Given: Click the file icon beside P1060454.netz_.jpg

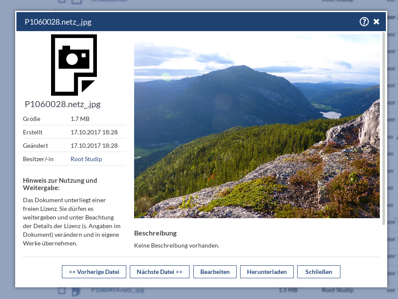Looking at the screenshot, I should tap(76, 291).
